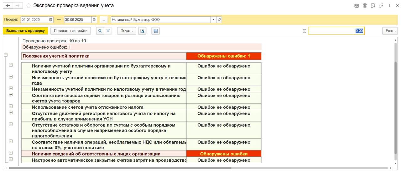Select Наличие сведений об ответственных лицах организации text
401x173 pixels.
click(96, 154)
